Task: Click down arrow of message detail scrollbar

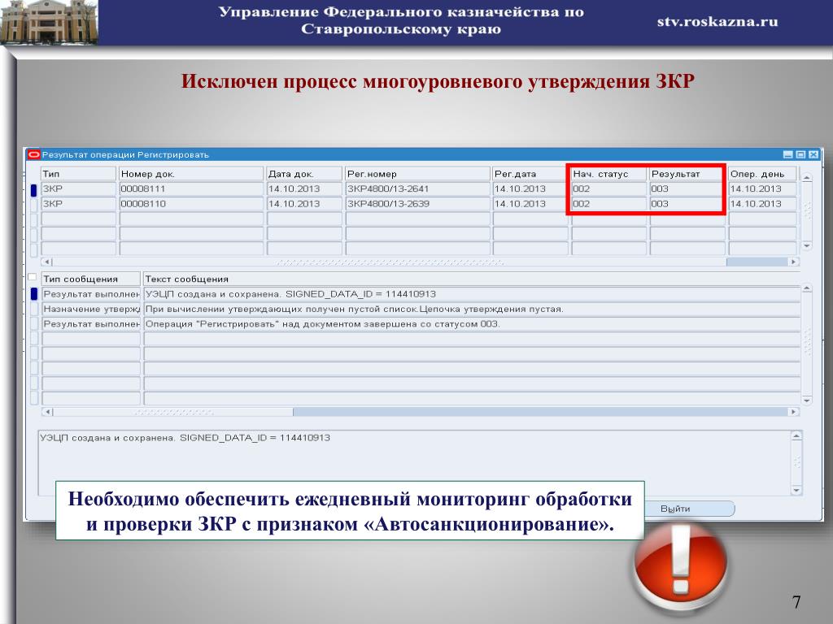Action: 796,490
